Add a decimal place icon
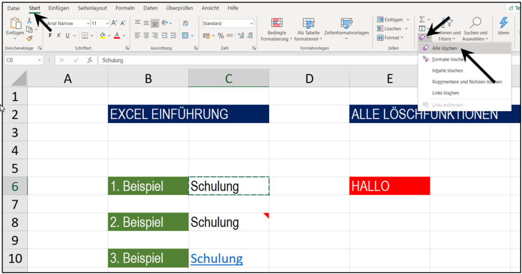The image size is (522, 274). 241,36
